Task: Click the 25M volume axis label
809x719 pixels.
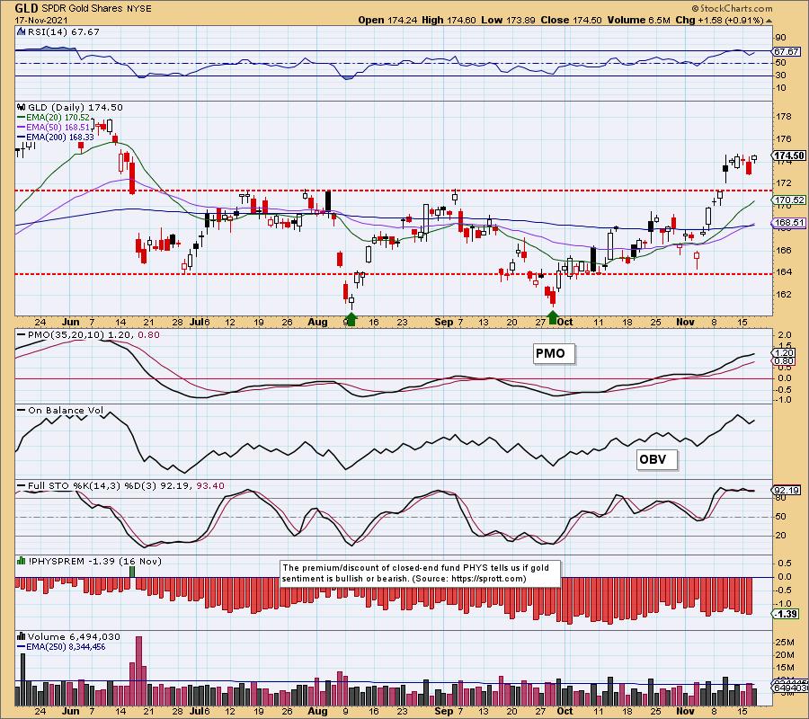Action: [x=784, y=642]
